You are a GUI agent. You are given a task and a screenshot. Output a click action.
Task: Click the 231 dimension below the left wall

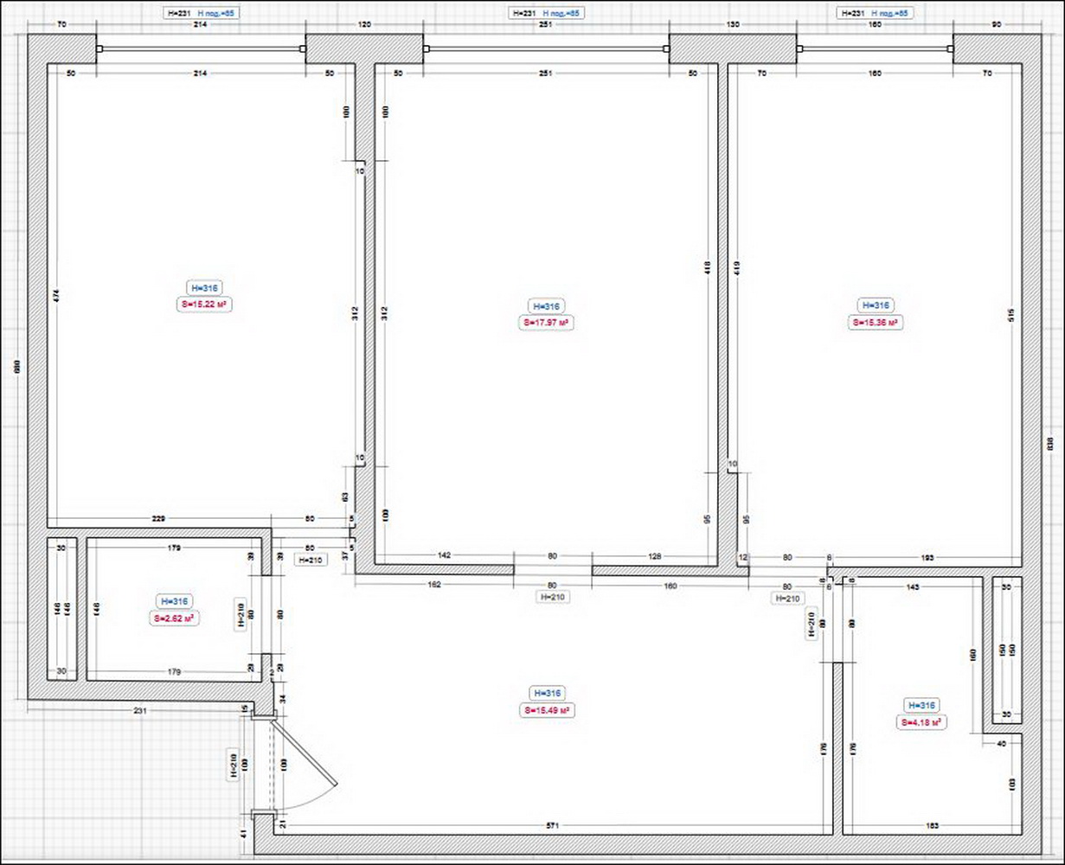(140, 710)
